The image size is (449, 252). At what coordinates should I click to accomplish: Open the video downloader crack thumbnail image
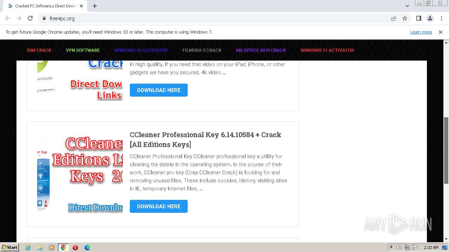point(80,80)
